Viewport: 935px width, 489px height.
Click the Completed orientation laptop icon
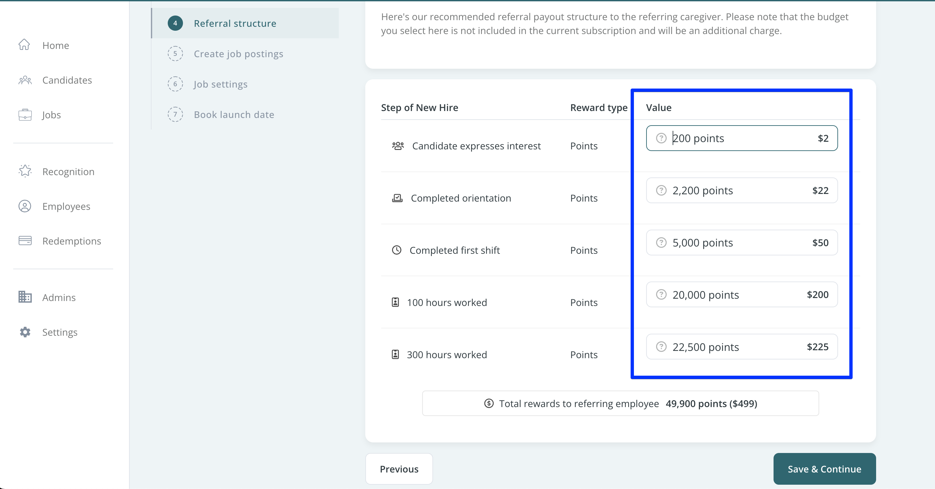click(397, 198)
